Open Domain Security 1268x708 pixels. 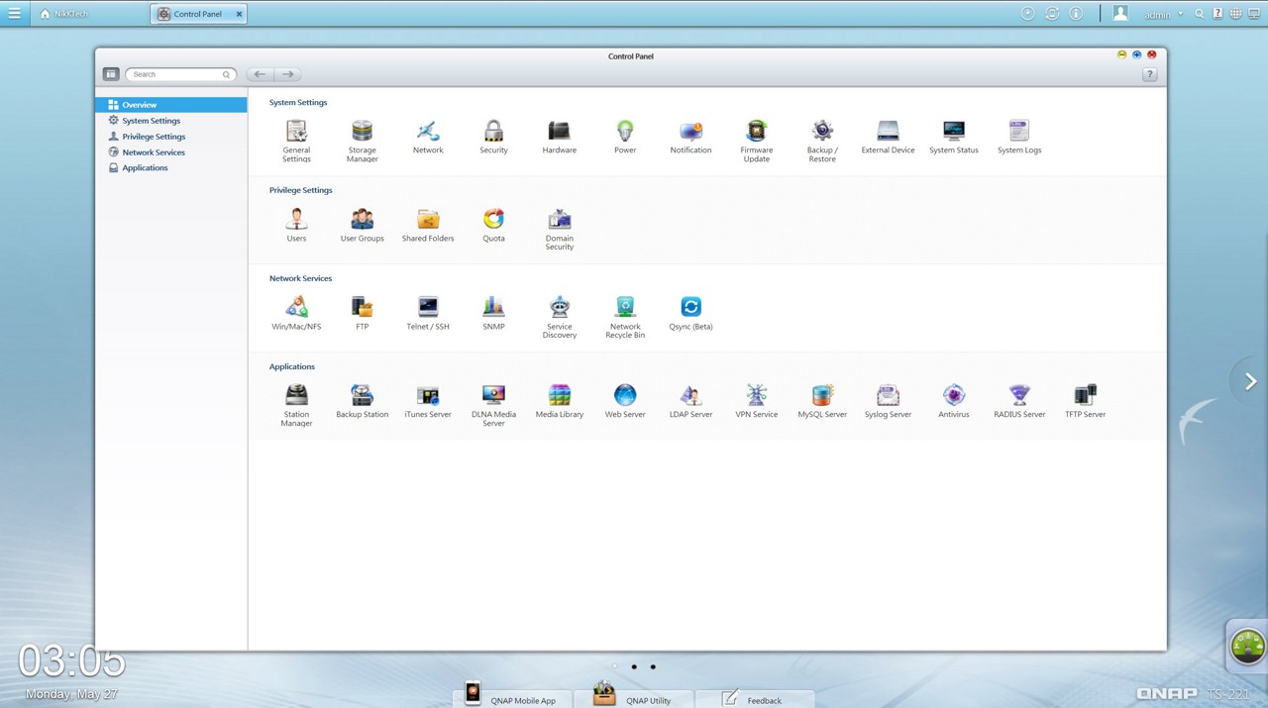point(560,228)
